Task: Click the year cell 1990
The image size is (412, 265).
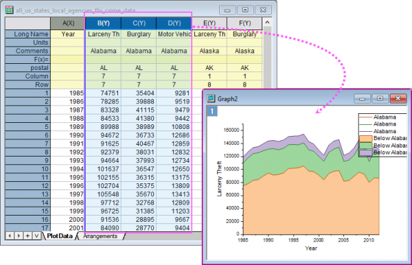Action: pos(68,135)
